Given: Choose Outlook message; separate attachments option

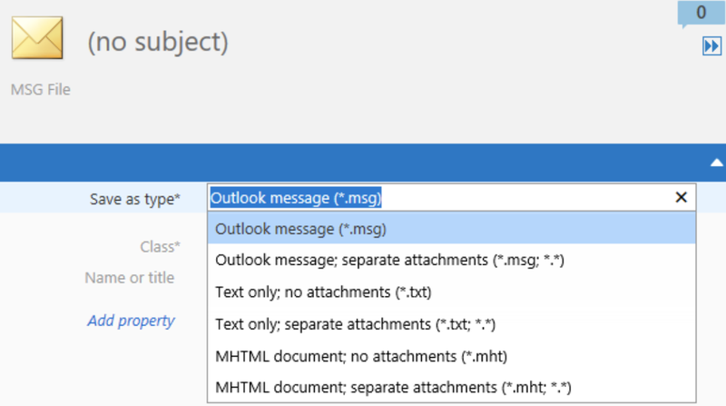Looking at the screenshot, I should 451,260.
